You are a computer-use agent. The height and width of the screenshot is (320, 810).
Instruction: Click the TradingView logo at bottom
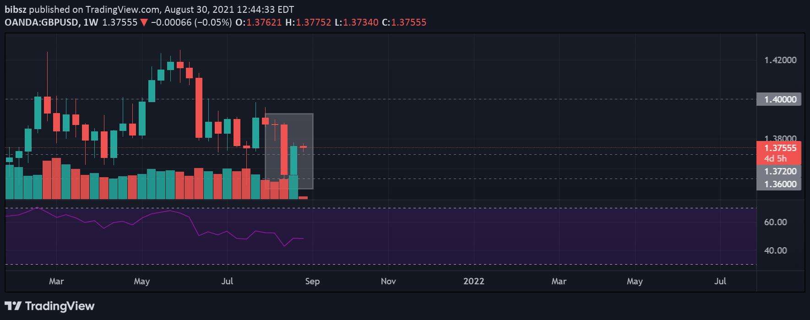tap(49, 306)
